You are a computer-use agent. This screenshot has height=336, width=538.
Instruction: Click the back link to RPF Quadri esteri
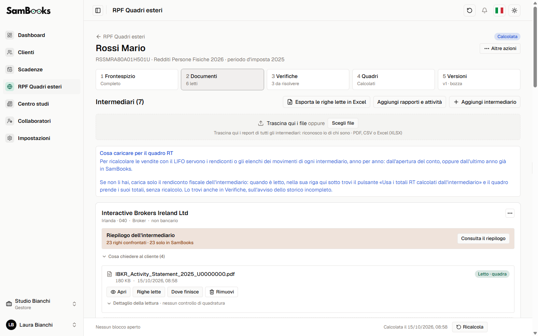coord(120,37)
